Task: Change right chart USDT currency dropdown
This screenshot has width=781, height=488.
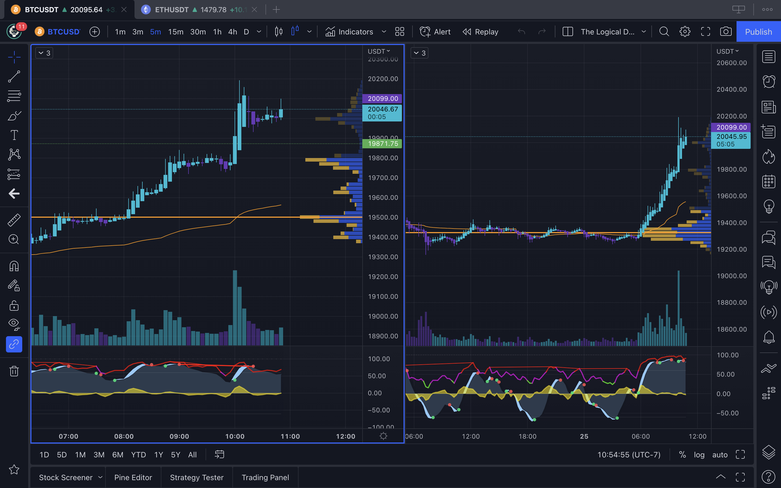Action: 727,51
